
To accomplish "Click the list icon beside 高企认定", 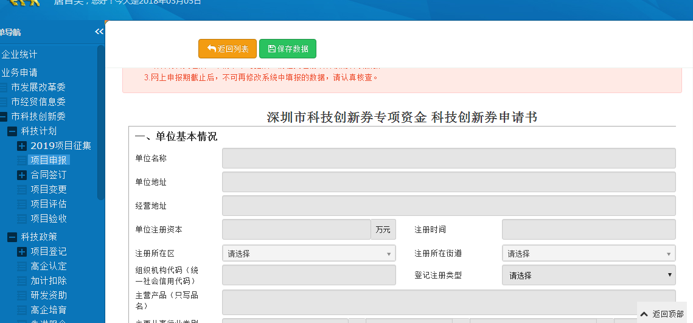I will coord(22,266).
